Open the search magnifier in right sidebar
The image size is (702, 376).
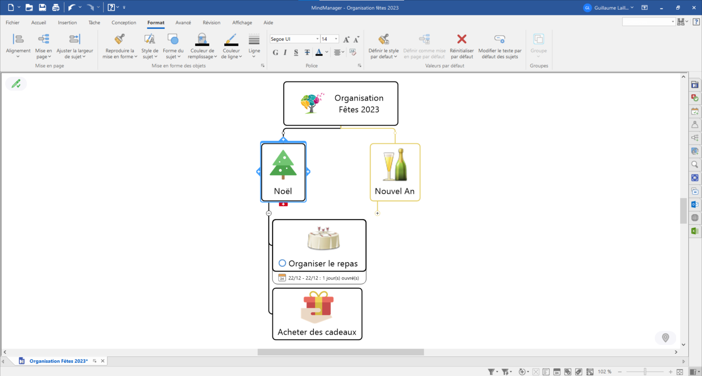(x=695, y=164)
